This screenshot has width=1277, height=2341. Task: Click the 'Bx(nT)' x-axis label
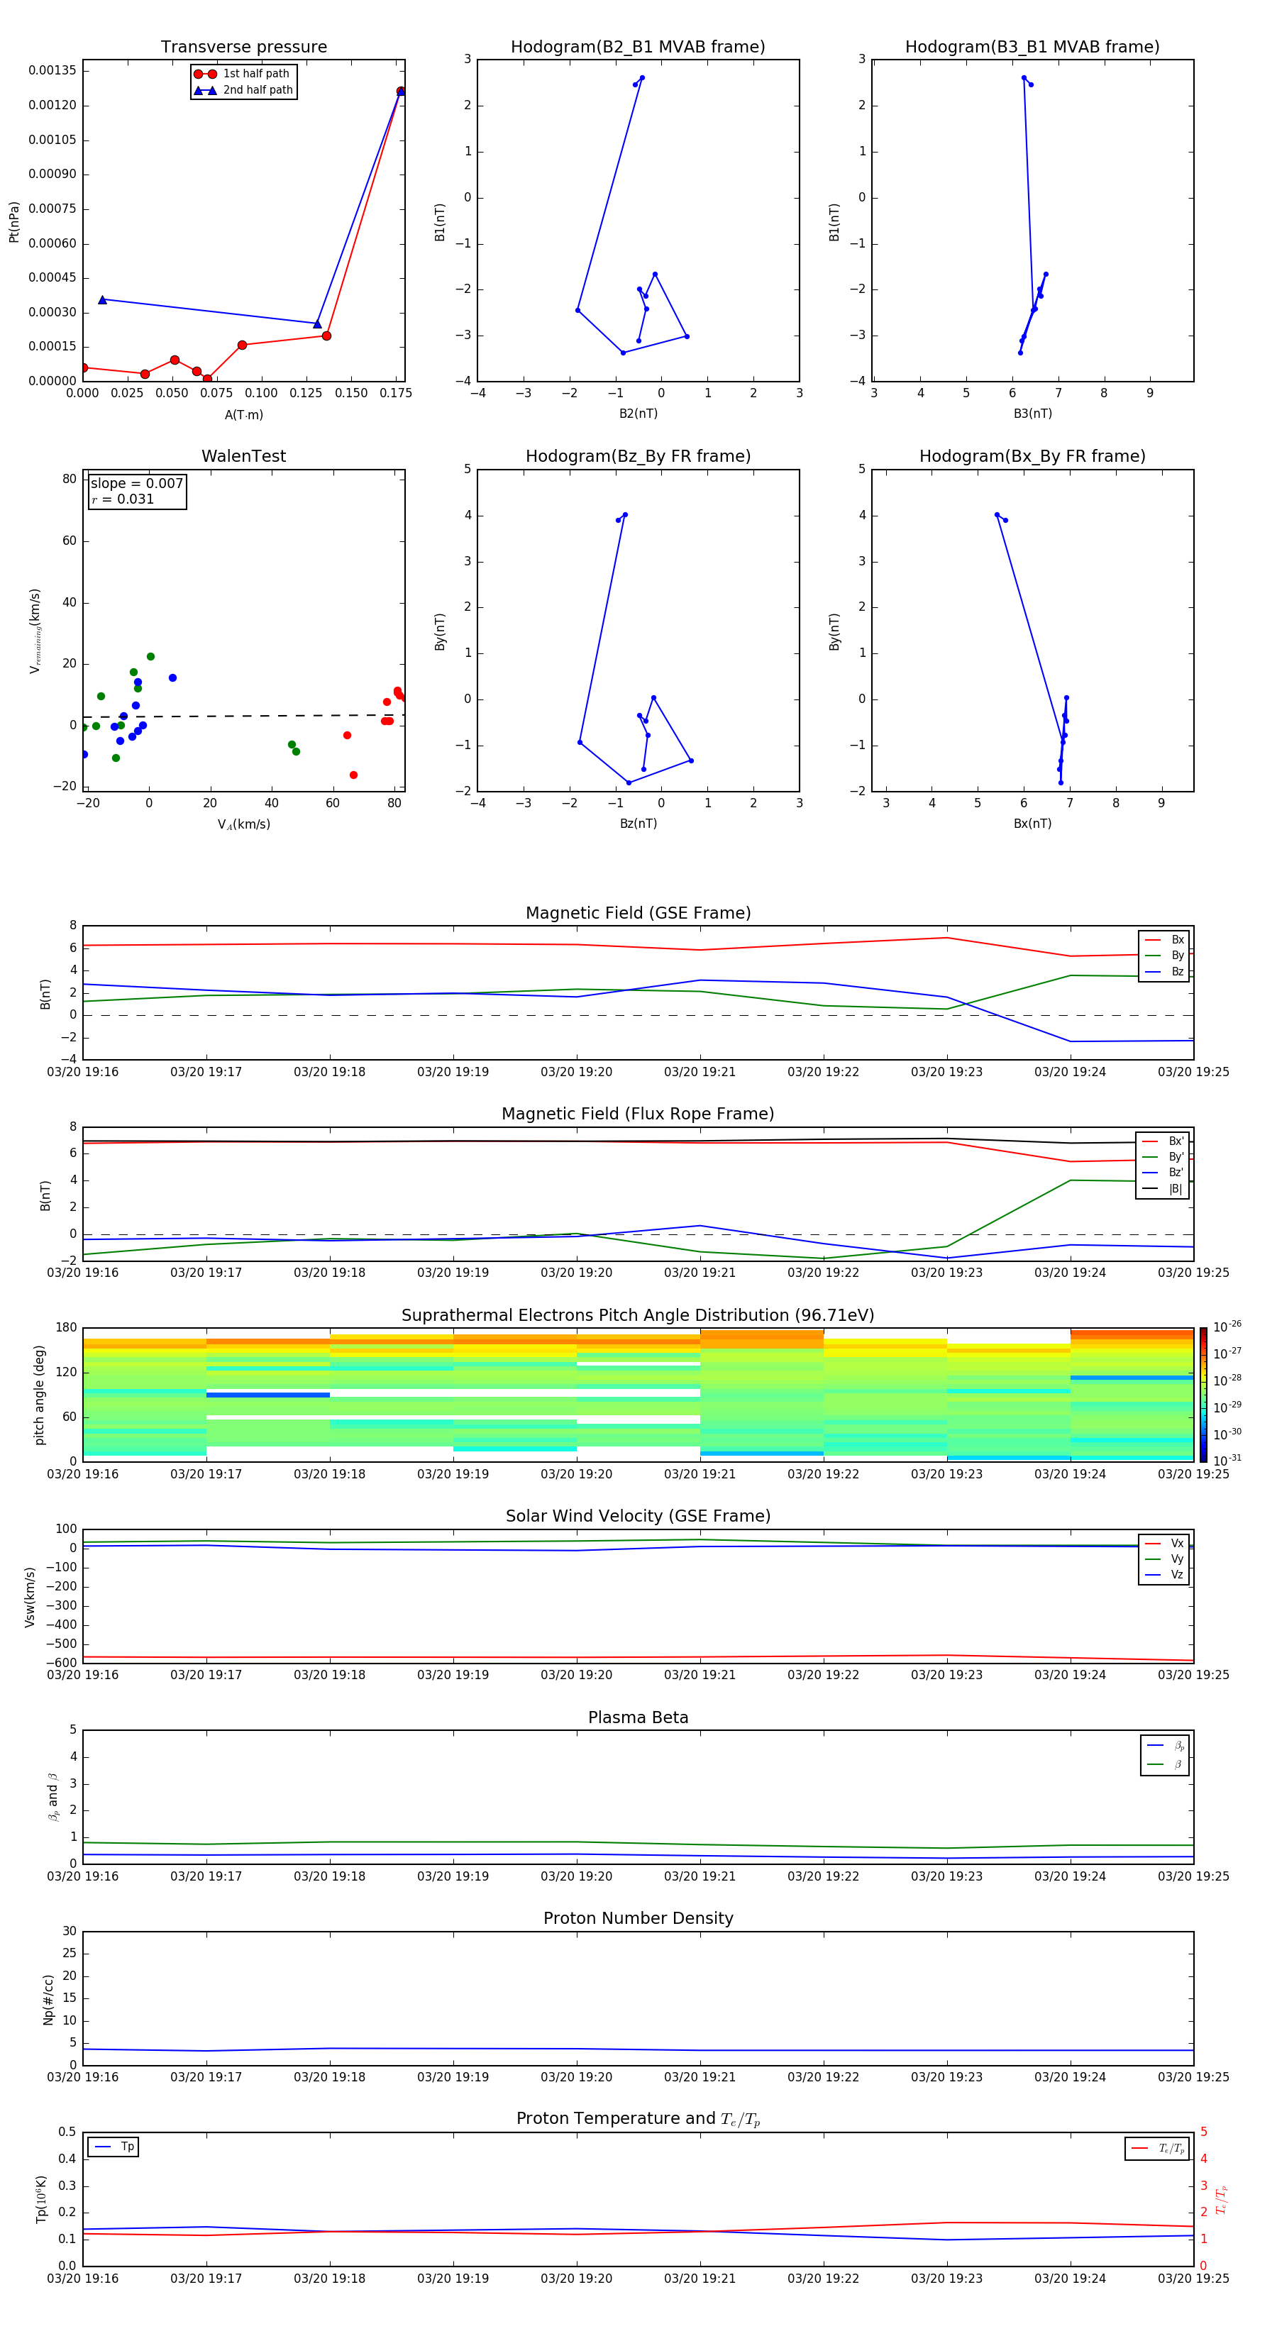pyautogui.click(x=1032, y=824)
